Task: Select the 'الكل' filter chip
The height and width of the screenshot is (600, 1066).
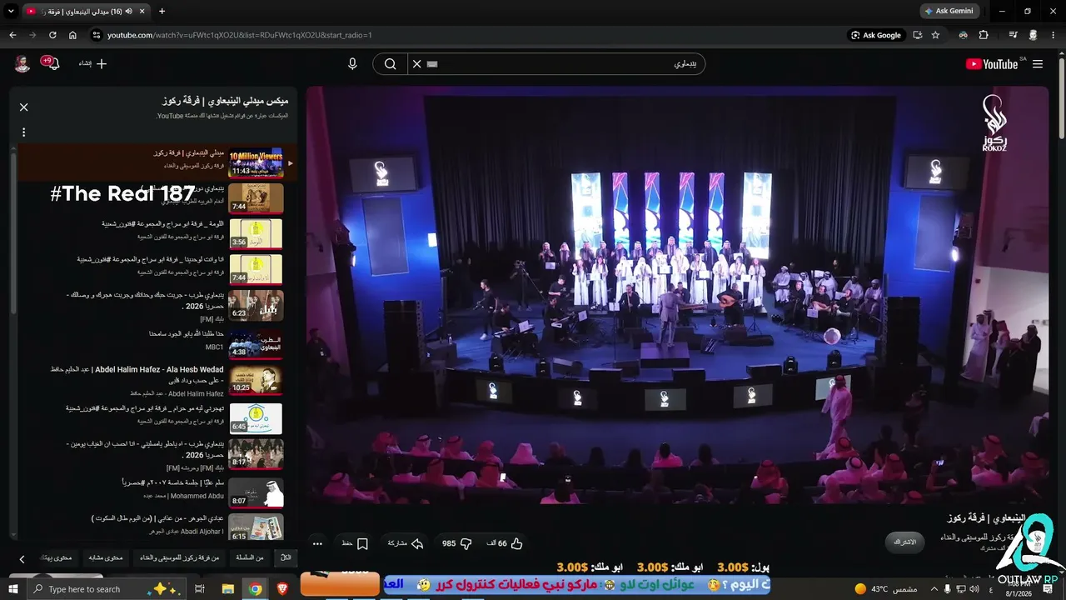Action: [286, 557]
